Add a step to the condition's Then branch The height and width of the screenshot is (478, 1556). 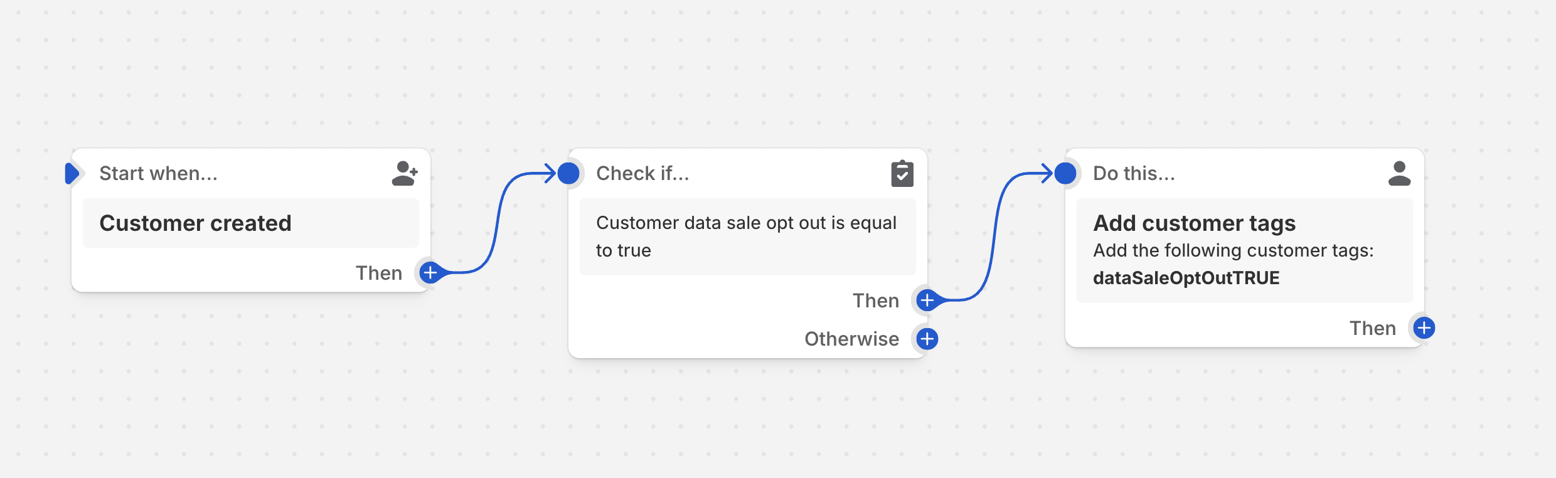(927, 300)
